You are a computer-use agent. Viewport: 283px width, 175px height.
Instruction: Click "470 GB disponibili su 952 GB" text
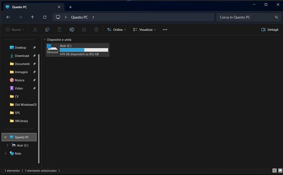pyautogui.click(x=79, y=54)
